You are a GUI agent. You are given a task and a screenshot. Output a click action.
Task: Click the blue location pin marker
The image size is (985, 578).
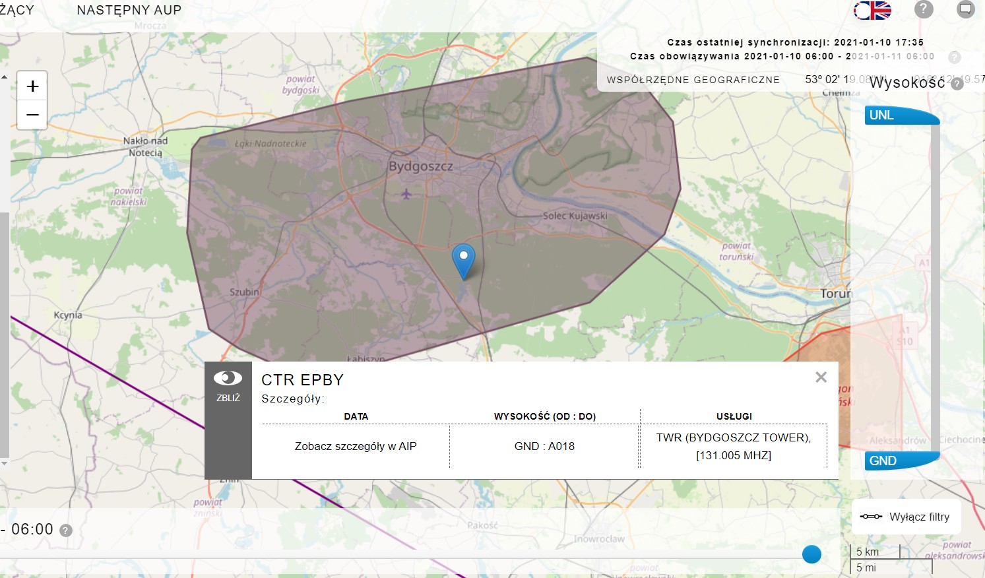tap(463, 260)
